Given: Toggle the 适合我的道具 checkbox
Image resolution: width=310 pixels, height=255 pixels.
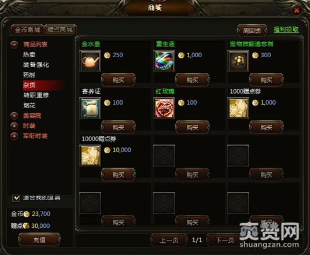Looking at the screenshot, I should click(x=16, y=198).
